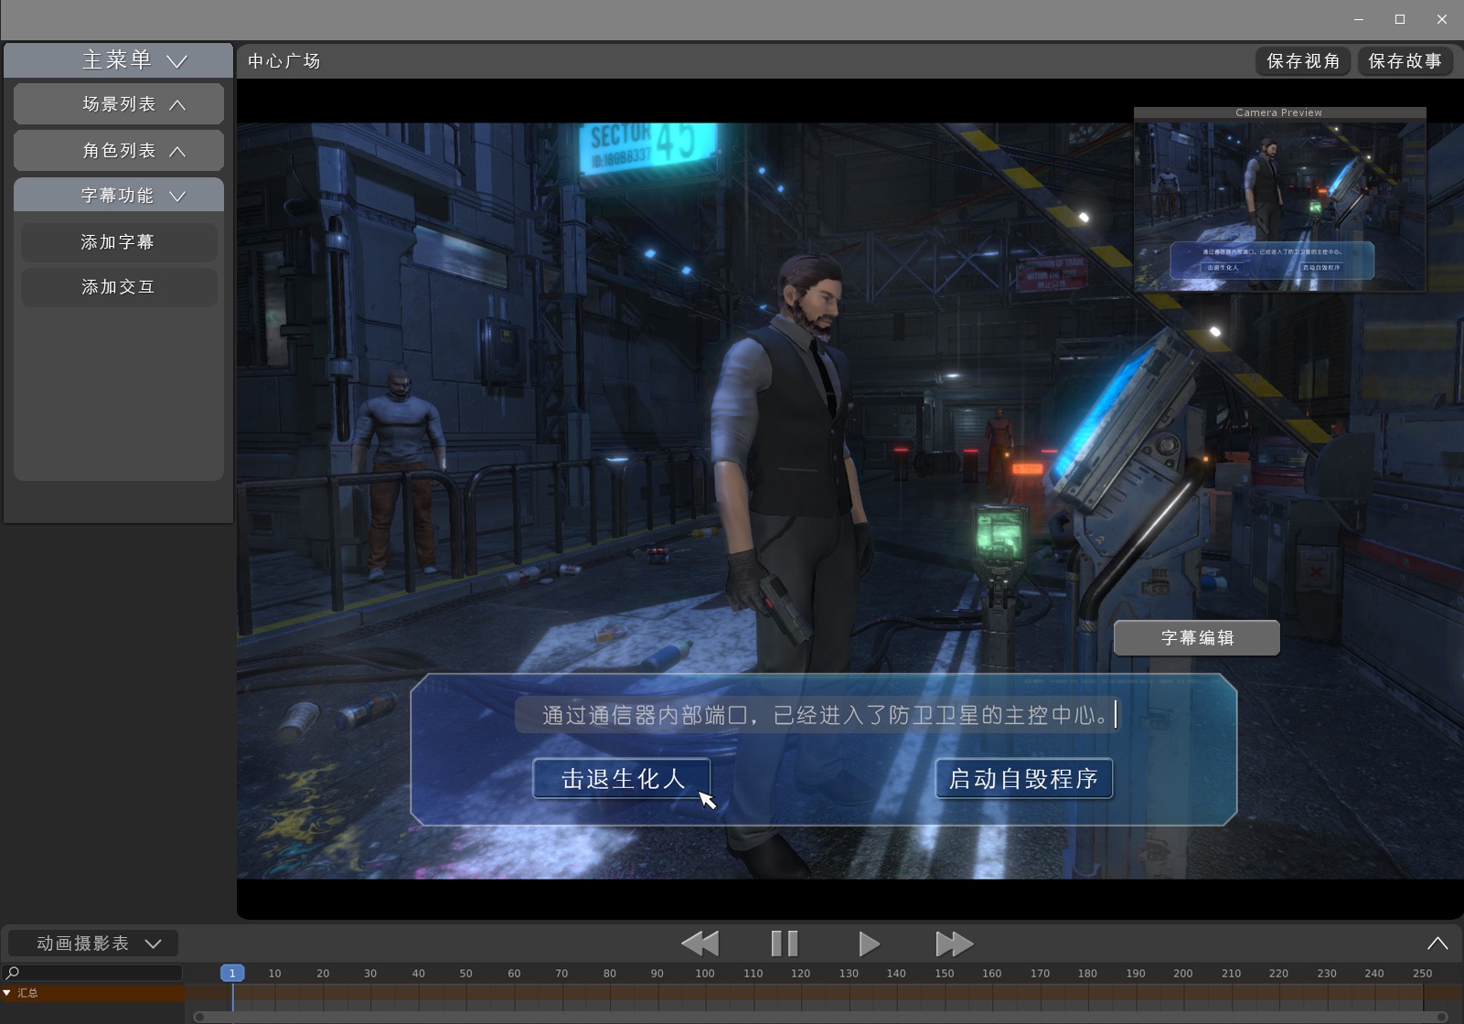Click the 保存视角 button

coord(1303,61)
